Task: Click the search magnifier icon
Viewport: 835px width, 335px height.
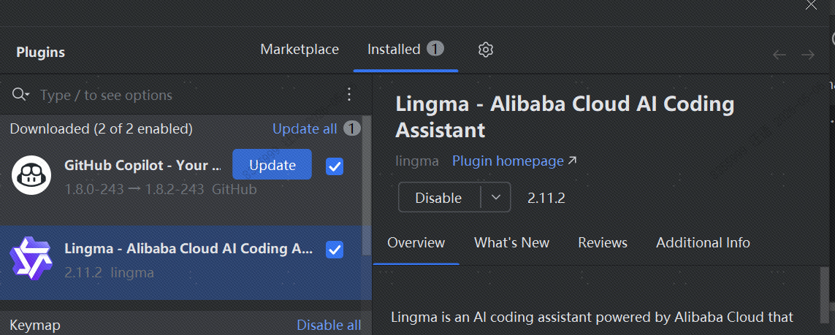Action: (20, 95)
